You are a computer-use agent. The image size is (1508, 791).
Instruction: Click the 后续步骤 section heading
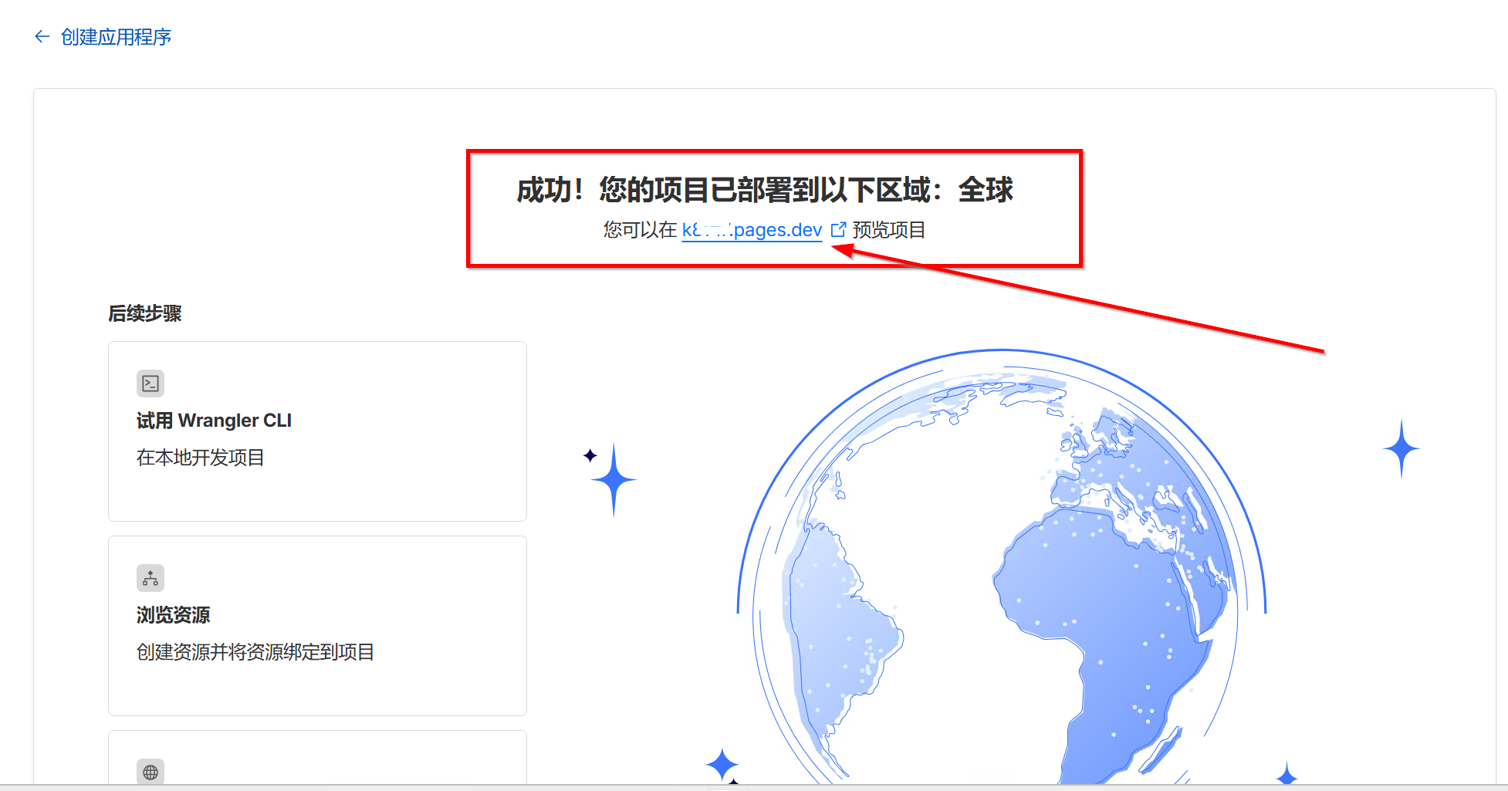[x=145, y=313]
